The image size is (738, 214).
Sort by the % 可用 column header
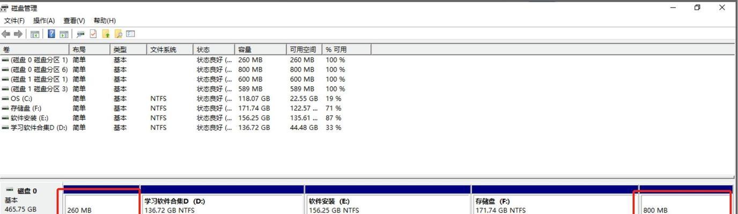346,49
